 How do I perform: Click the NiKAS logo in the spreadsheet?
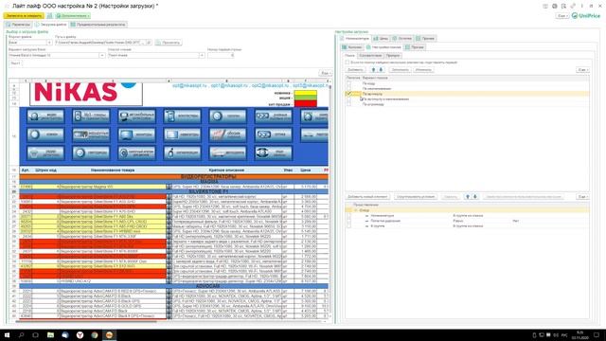86,94
